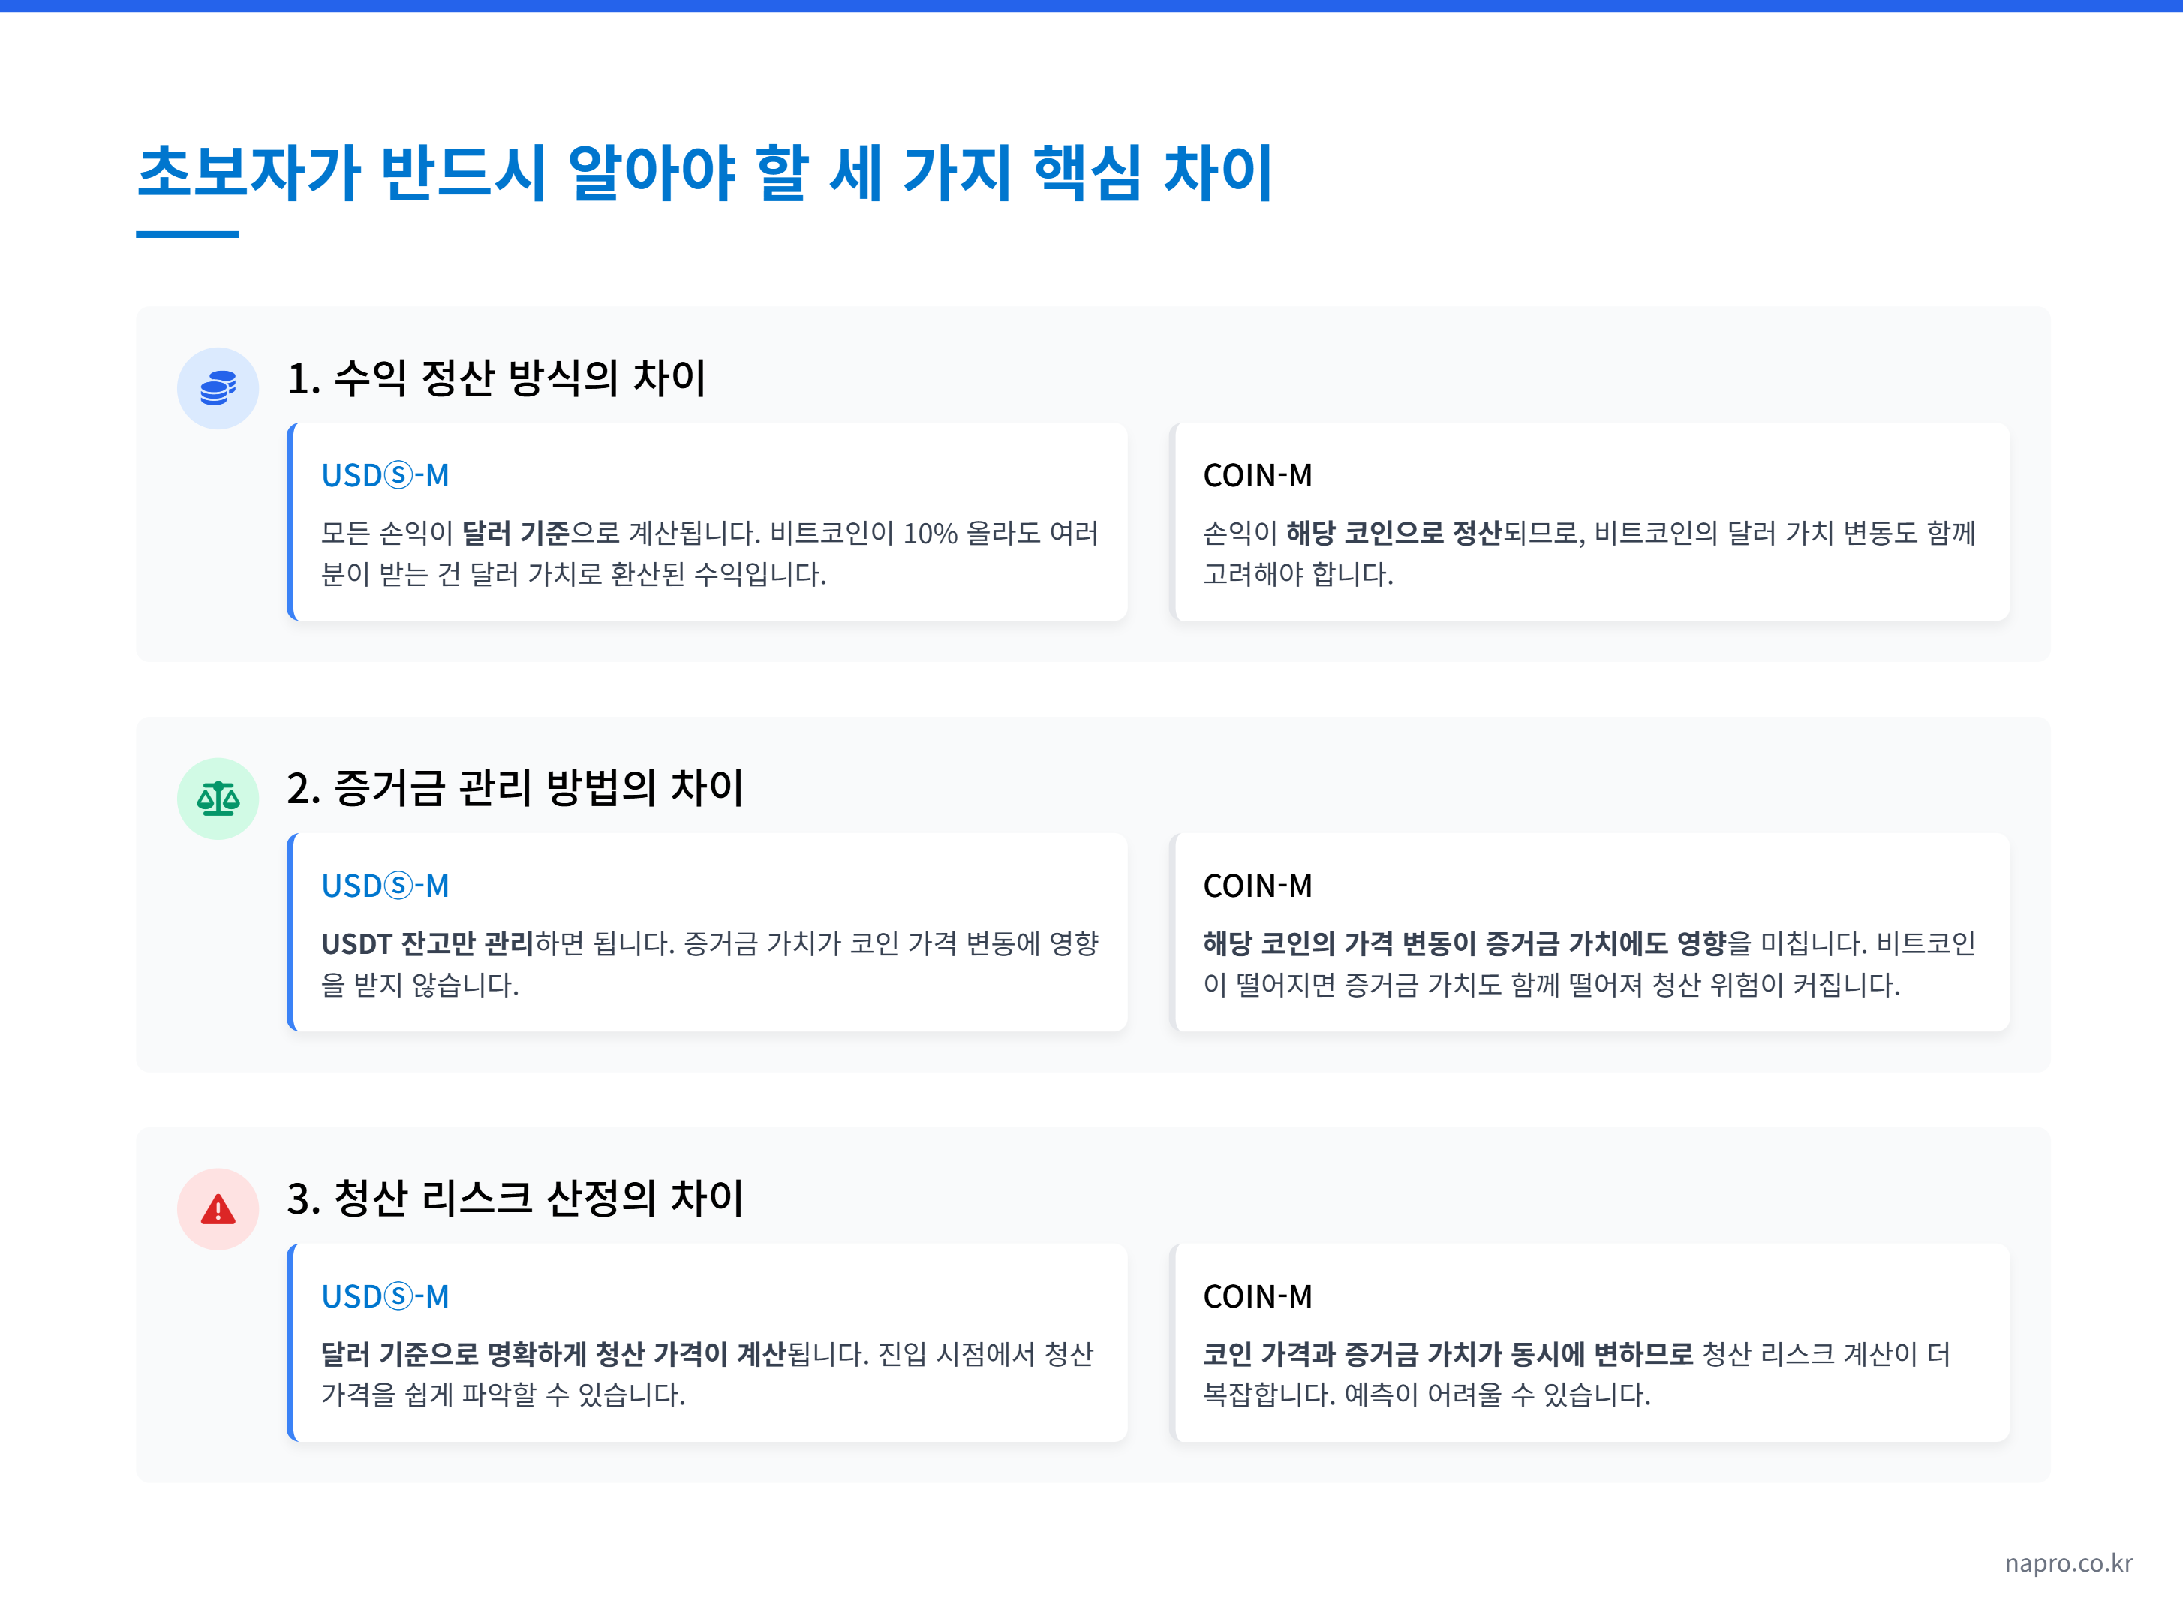Click USDⓈ-M label in 수익 정산 section
The height and width of the screenshot is (1616, 2183).
(x=386, y=475)
